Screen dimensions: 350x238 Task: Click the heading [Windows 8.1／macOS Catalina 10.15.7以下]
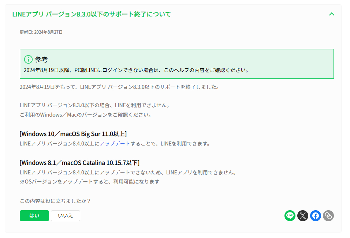[x=79, y=163]
